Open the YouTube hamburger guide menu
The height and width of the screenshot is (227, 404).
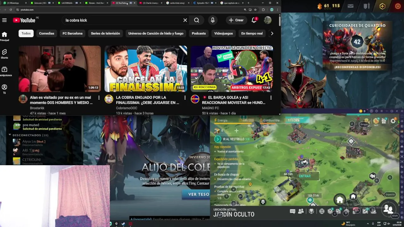pos(4,20)
